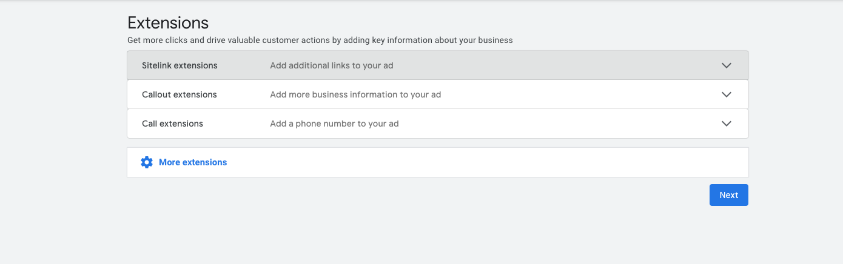Click "Add more business information to your ad"
The width and height of the screenshot is (843, 264).
[x=355, y=94]
